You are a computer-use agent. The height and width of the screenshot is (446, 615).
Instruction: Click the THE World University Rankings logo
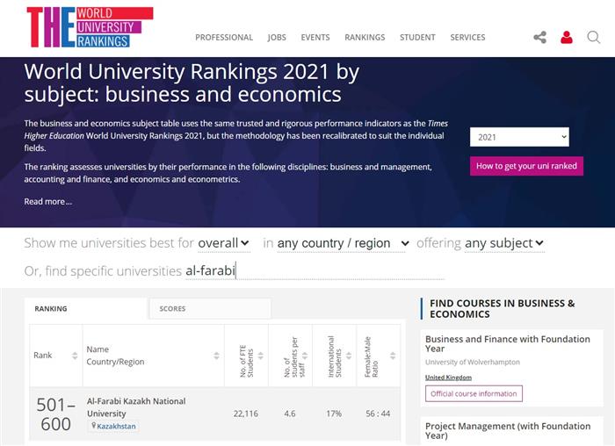click(x=90, y=27)
